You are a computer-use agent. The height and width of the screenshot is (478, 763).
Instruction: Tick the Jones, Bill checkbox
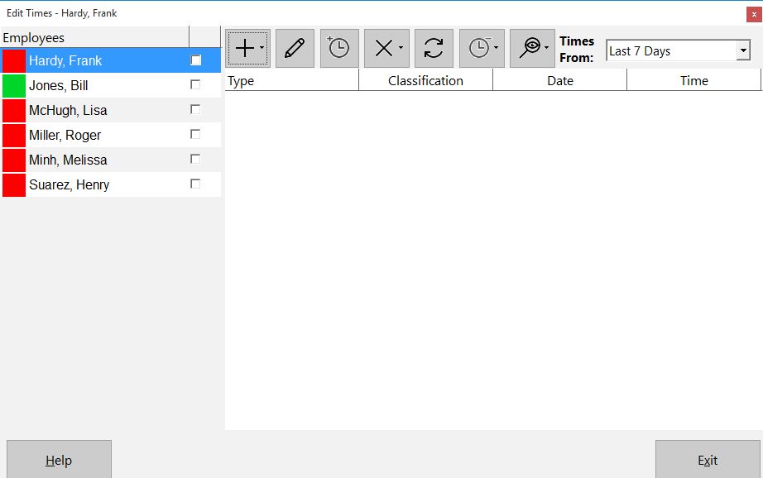click(195, 84)
